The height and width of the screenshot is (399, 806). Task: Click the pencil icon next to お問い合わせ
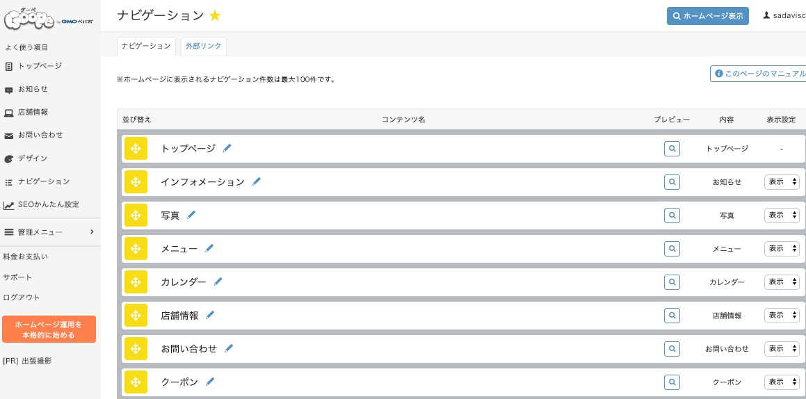click(x=229, y=348)
